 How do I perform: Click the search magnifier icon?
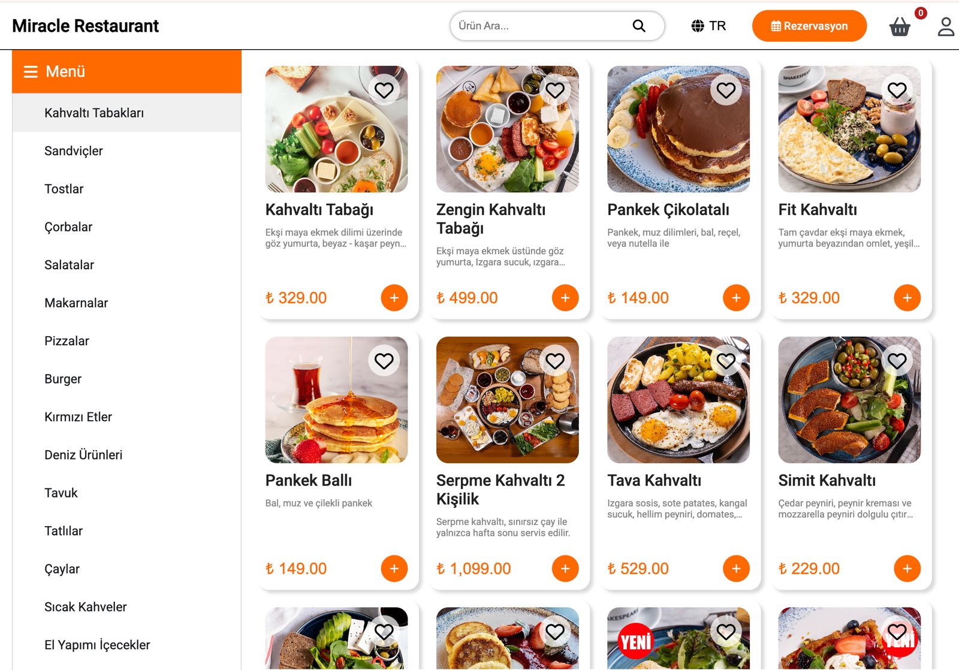tap(639, 26)
